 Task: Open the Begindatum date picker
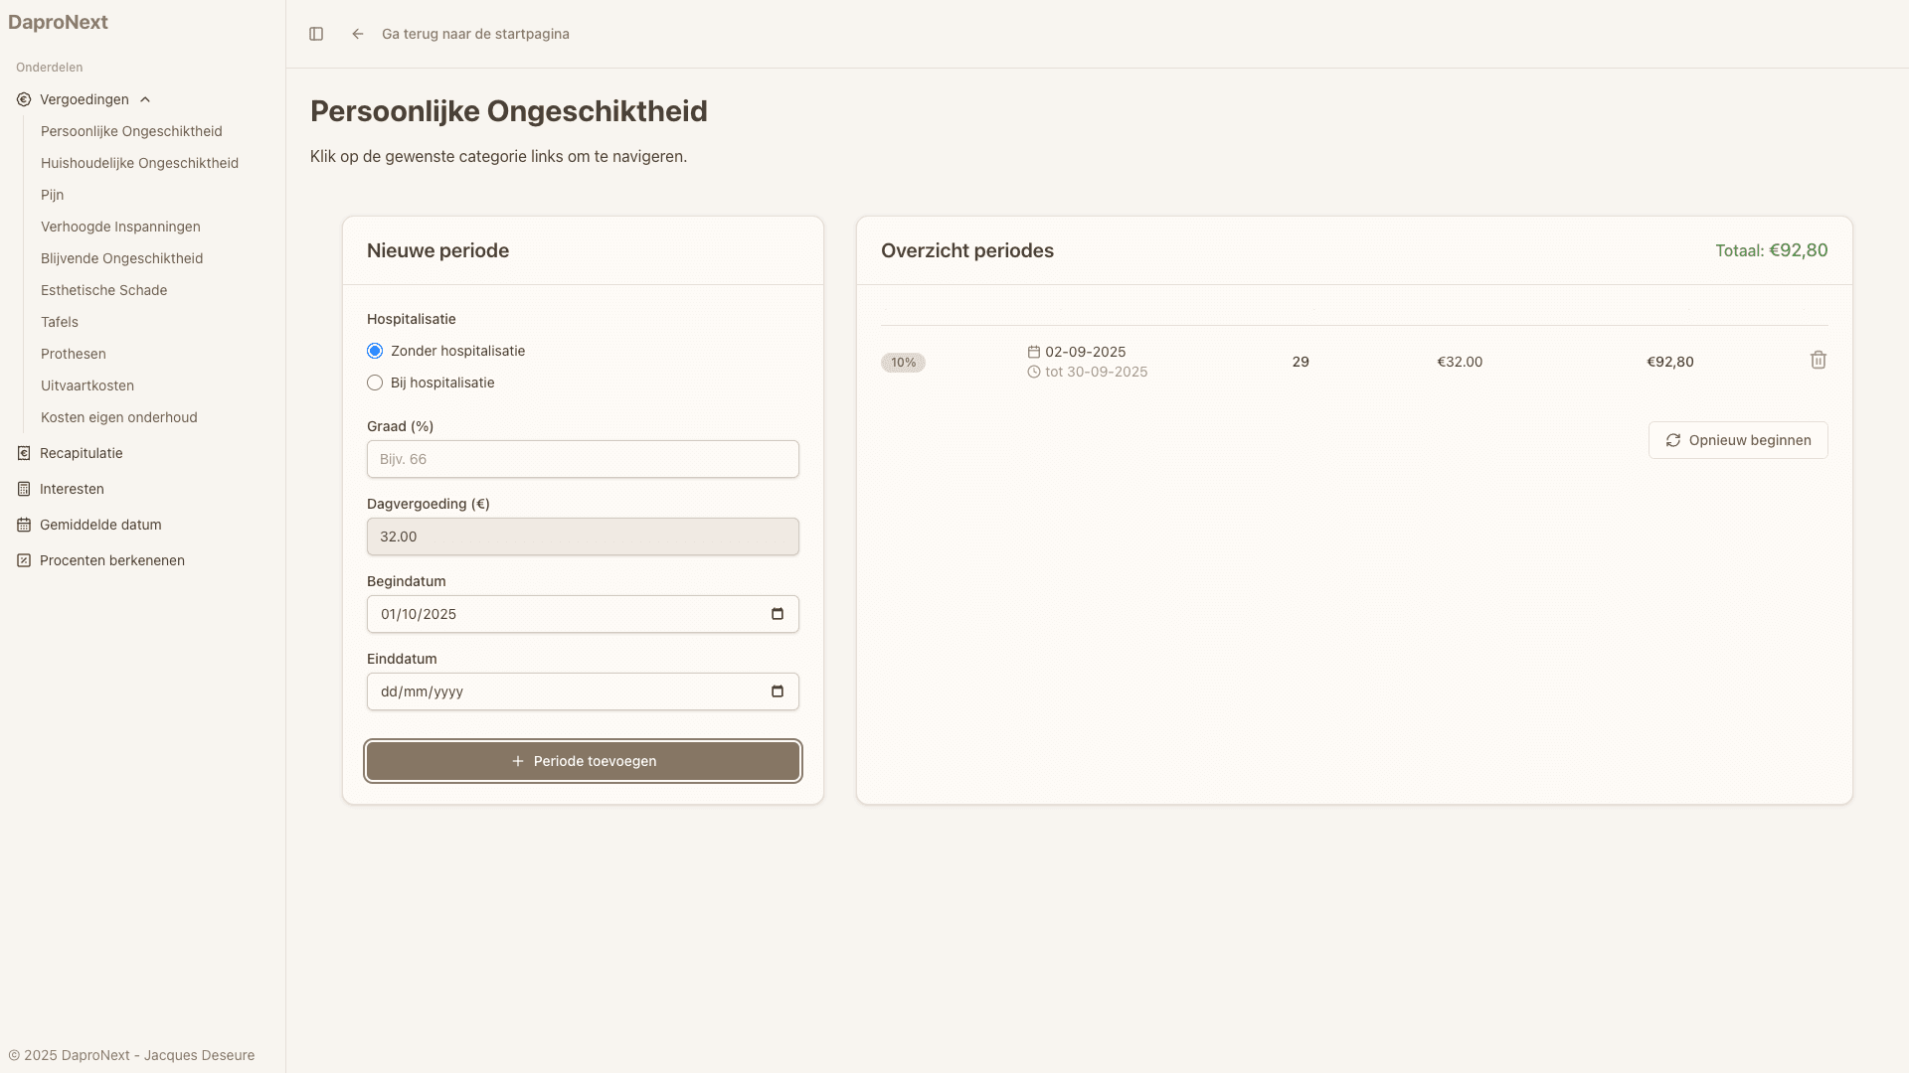[777, 613]
